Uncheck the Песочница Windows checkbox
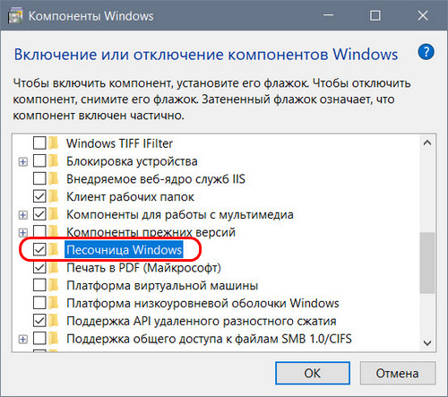The height and width of the screenshot is (397, 448). (x=39, y=249)
